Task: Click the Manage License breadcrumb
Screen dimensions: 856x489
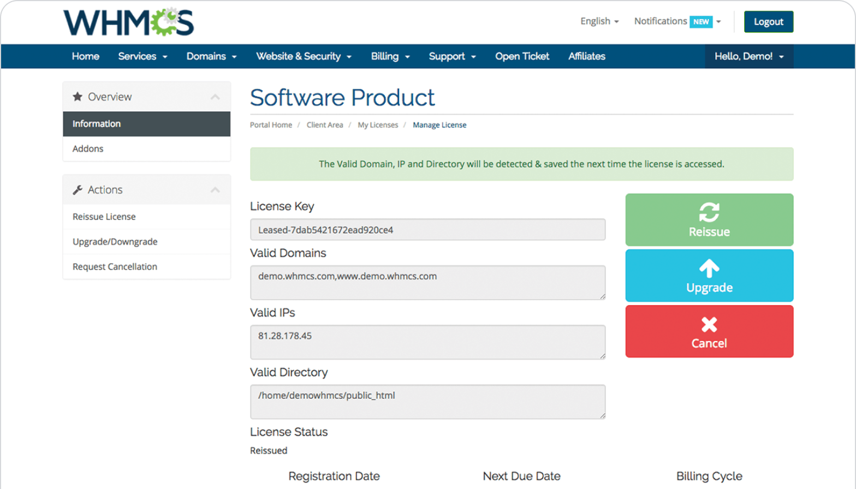Action: [439, 125]
